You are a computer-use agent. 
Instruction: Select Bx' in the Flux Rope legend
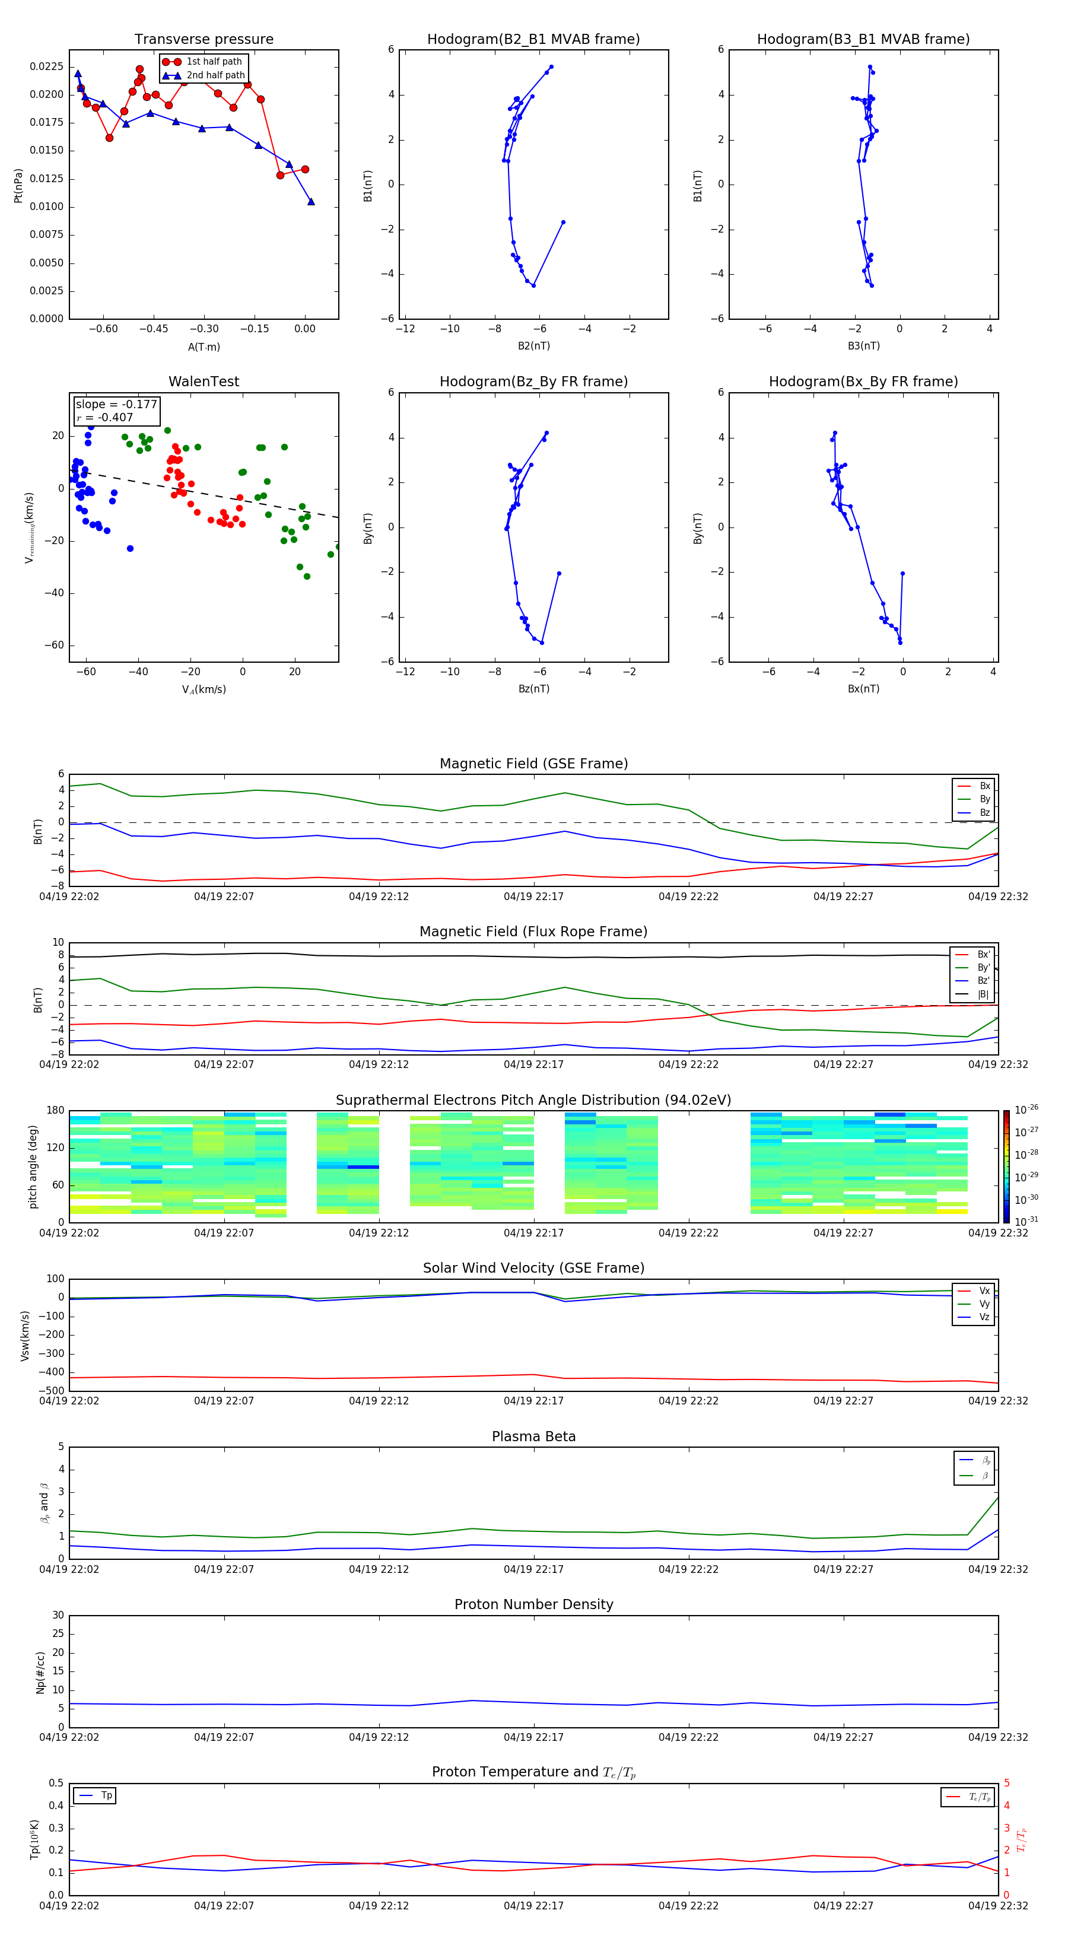point(973,955)
